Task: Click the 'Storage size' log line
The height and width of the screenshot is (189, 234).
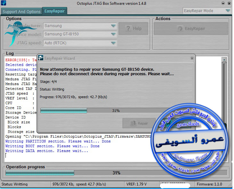Action: pos(21,132)
